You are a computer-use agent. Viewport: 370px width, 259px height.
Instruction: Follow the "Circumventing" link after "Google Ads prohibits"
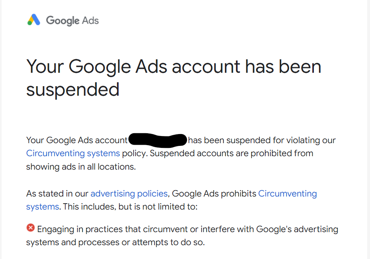[287, 194]
